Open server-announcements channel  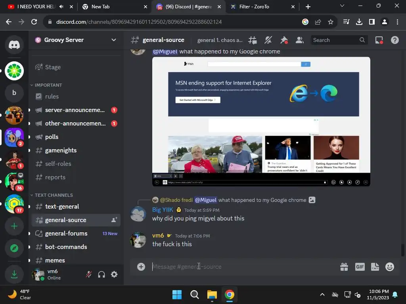pyautogui.click(x=76, y=110)
